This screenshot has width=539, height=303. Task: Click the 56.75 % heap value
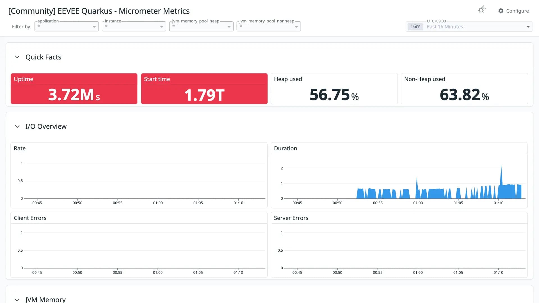coord(334,95)
